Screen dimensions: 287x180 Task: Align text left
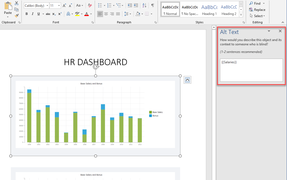100,14
